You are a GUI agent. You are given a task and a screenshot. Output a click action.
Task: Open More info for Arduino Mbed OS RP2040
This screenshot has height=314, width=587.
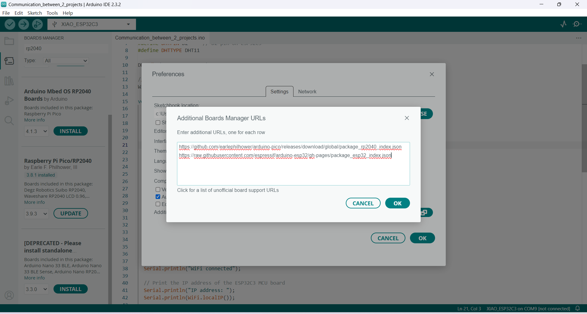(x=35, y=120)
